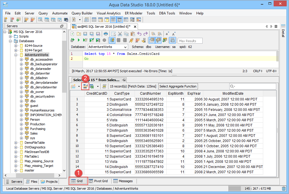
Task: Click the Excel export icon in results toolbar
Action: 92,86
